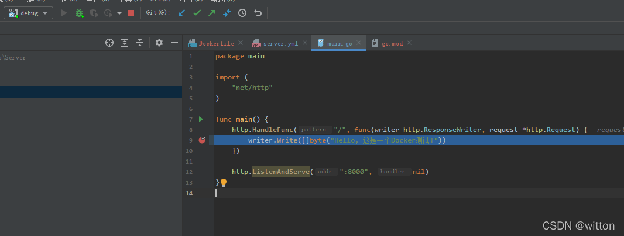Click Run with Coverage shield icon
624x236 pixels.
[x=94, y=13]
